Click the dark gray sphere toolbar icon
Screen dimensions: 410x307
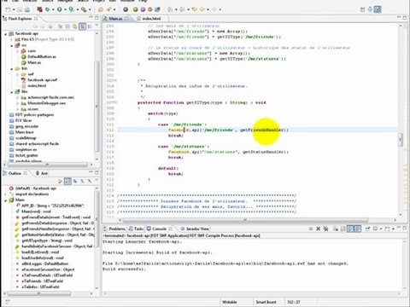pos(126,9)
